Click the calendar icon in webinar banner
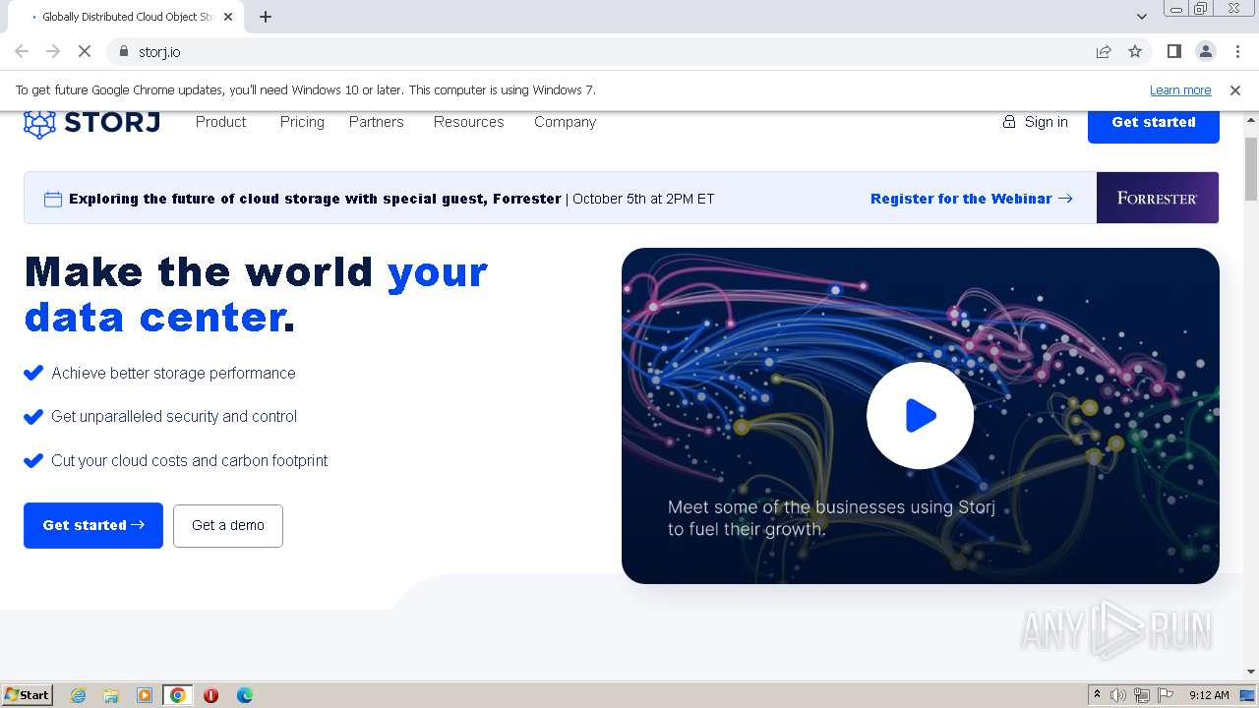 point(53,199)
